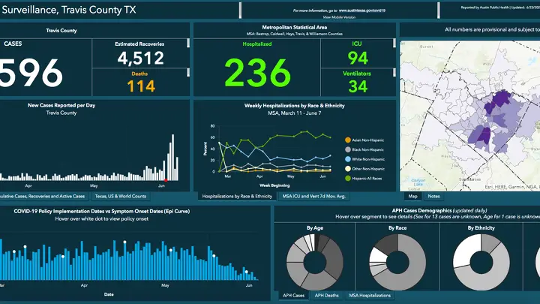
Task: Open Hospitalizations by Race & Ethnicity tab
Action: click(x=237, y=196)
